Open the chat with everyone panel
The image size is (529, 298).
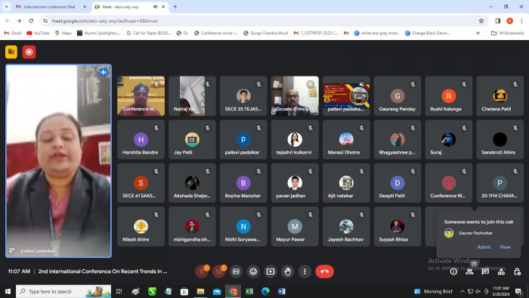(x=485, y=272)
